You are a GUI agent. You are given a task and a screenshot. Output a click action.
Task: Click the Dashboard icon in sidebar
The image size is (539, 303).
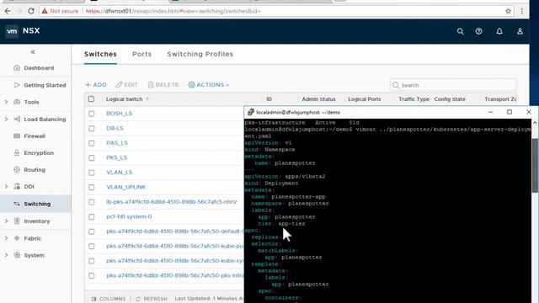[x=17, y=67]
